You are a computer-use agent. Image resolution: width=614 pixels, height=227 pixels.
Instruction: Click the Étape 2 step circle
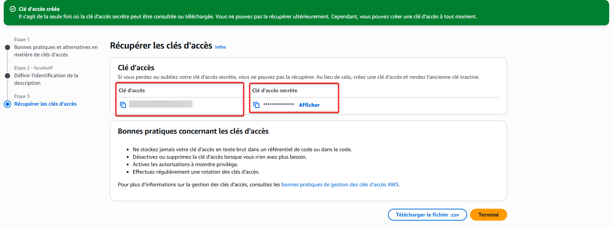click(x=7, y=75)
